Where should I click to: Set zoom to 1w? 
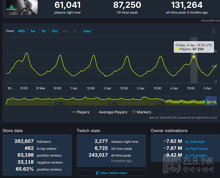[33, 31]
